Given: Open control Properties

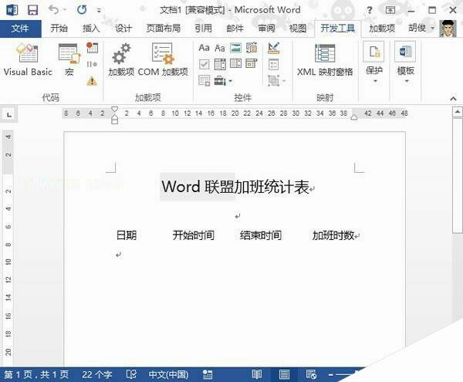Looking at the screenshot, I should [274, 64].
